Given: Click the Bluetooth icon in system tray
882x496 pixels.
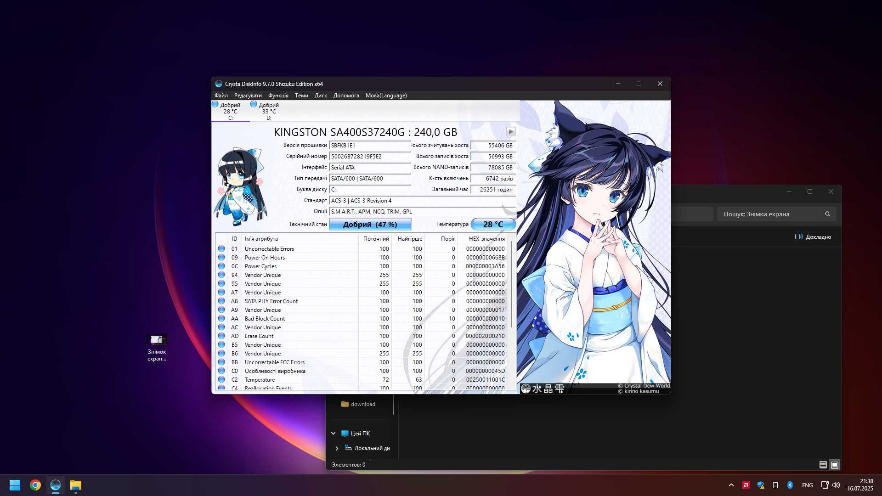Looking at the screenshot, I should [790, 485].
